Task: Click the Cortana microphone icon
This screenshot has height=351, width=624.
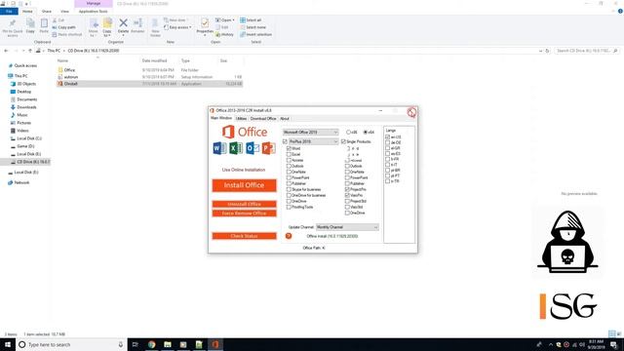Action: [x=121, y=344]
